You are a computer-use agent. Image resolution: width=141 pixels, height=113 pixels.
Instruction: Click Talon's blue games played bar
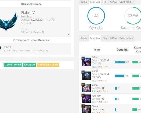pyautogui.click(x=120, y=62)
